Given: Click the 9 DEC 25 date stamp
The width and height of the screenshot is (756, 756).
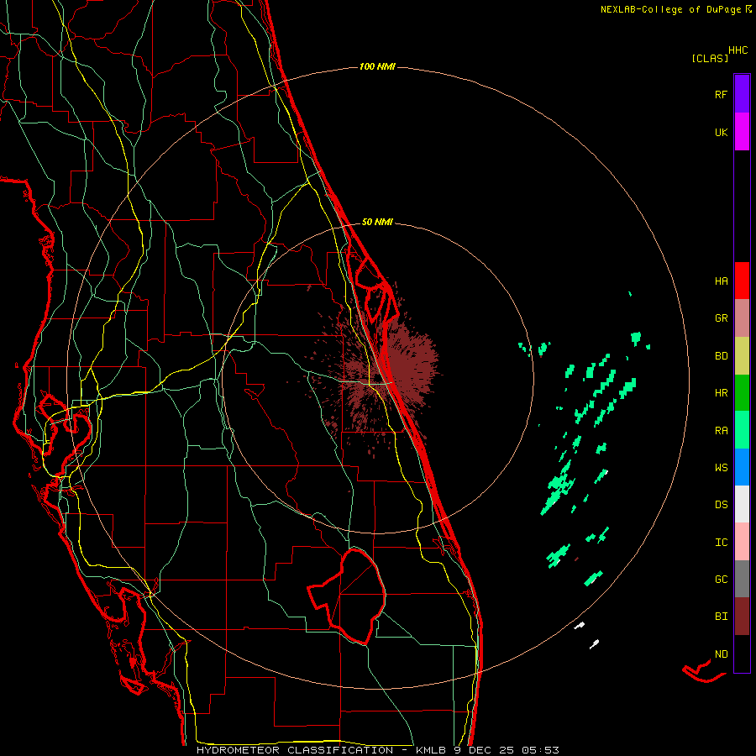Looking at the screenshot, I should pyautogui.click(x=484, y=750).
